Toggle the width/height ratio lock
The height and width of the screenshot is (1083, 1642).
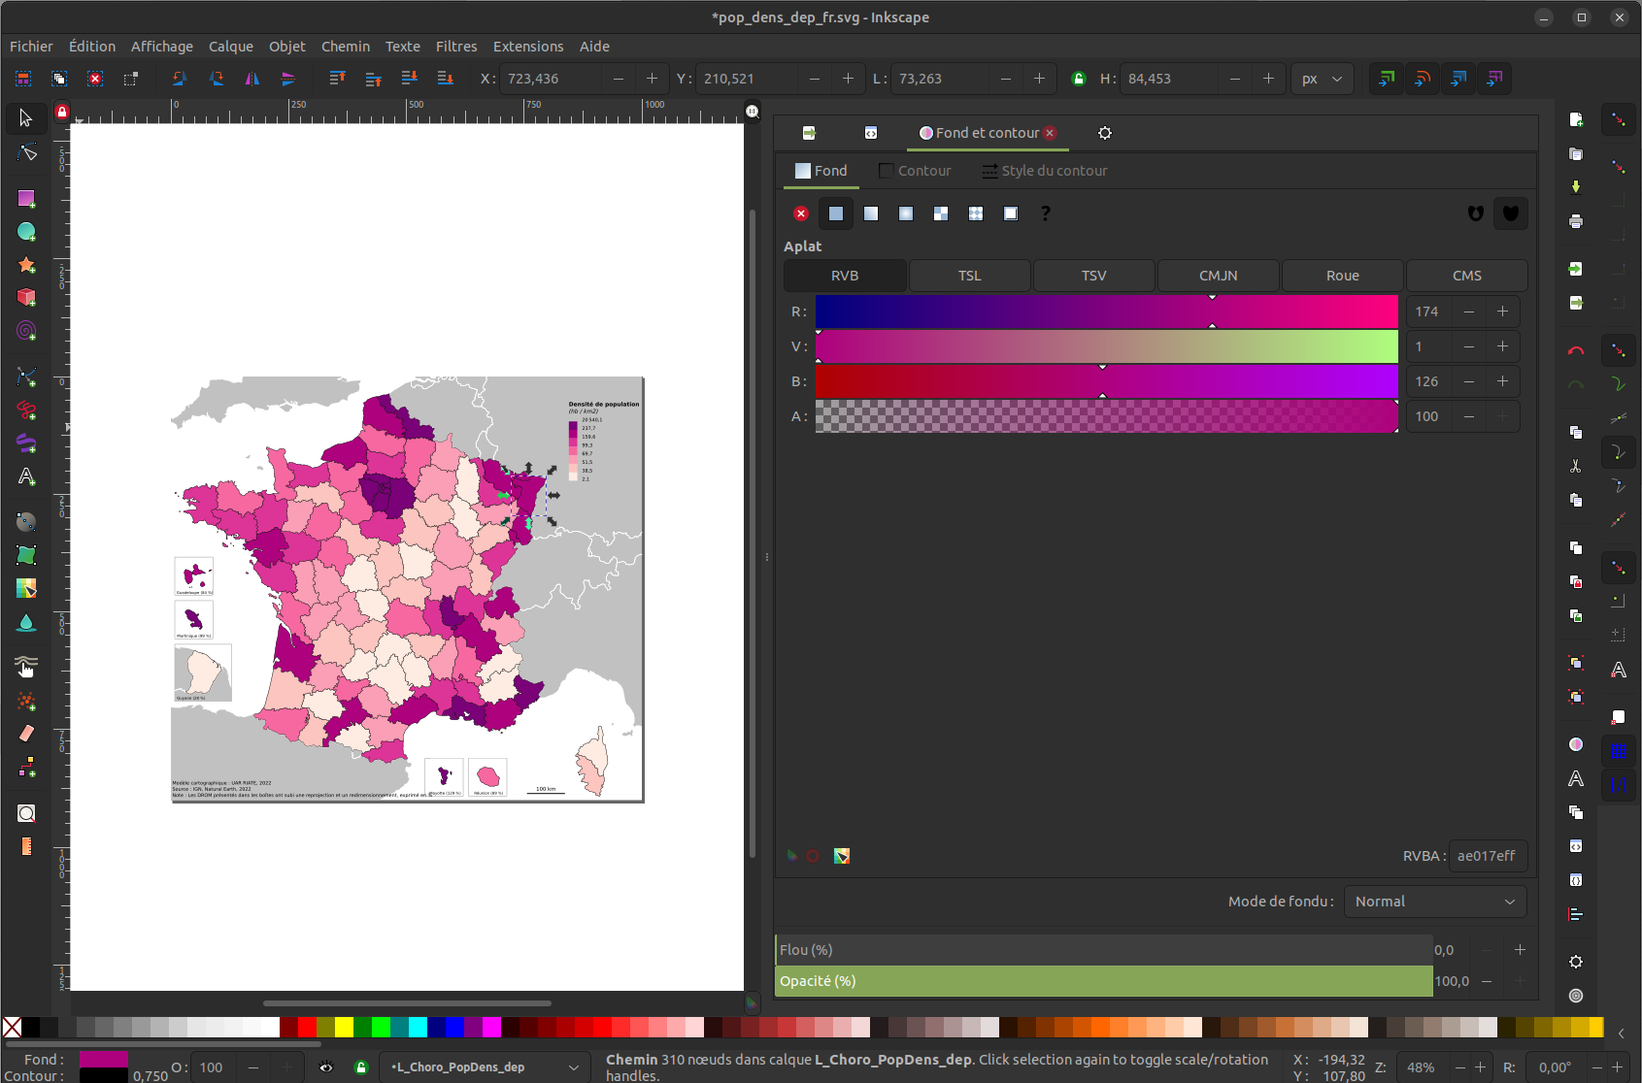(1078, 79)
